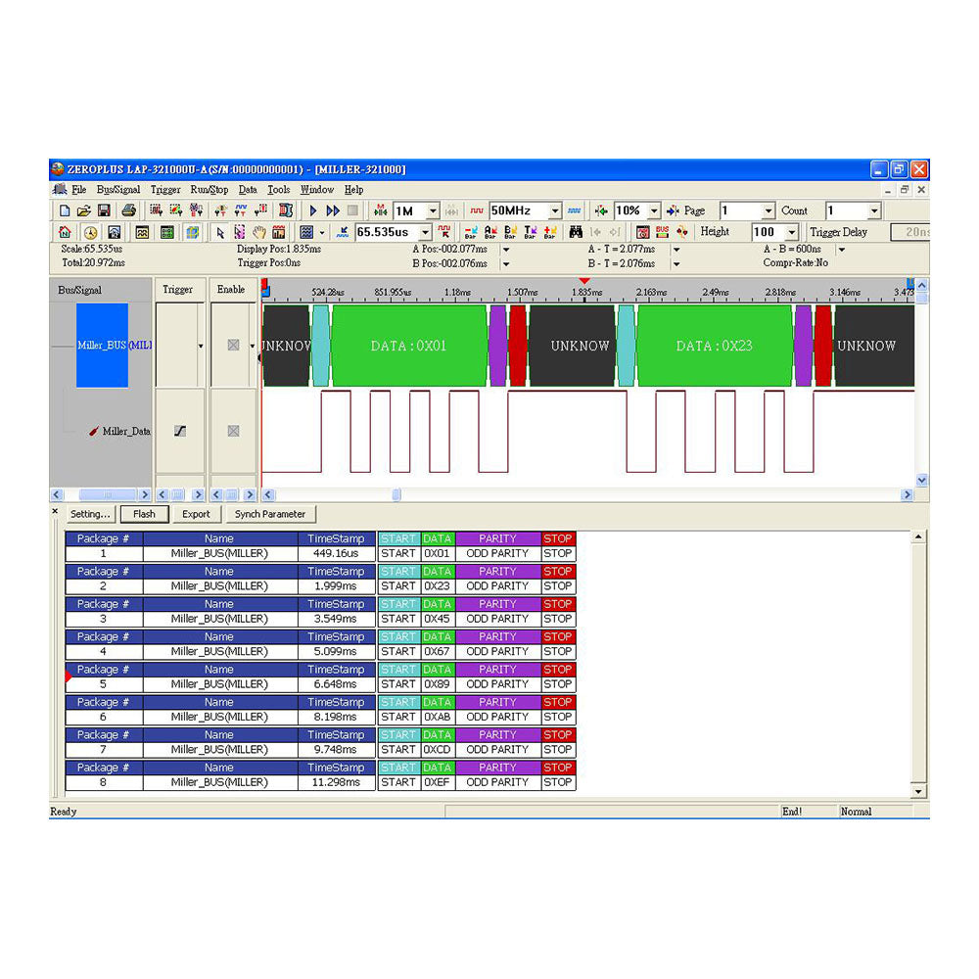Viewport: 979px width, 979px height.
Task: Click the Enable column header
Action: click(x=231, y=290)
